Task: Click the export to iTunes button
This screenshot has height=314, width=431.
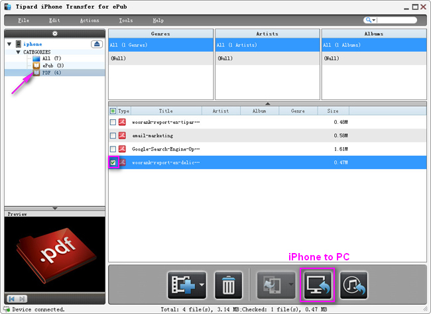Action: tap(354, 285)
